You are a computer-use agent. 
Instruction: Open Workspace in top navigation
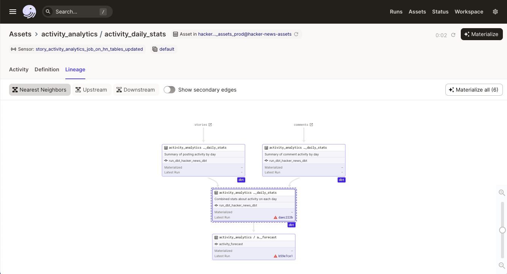tap(469, 12)
